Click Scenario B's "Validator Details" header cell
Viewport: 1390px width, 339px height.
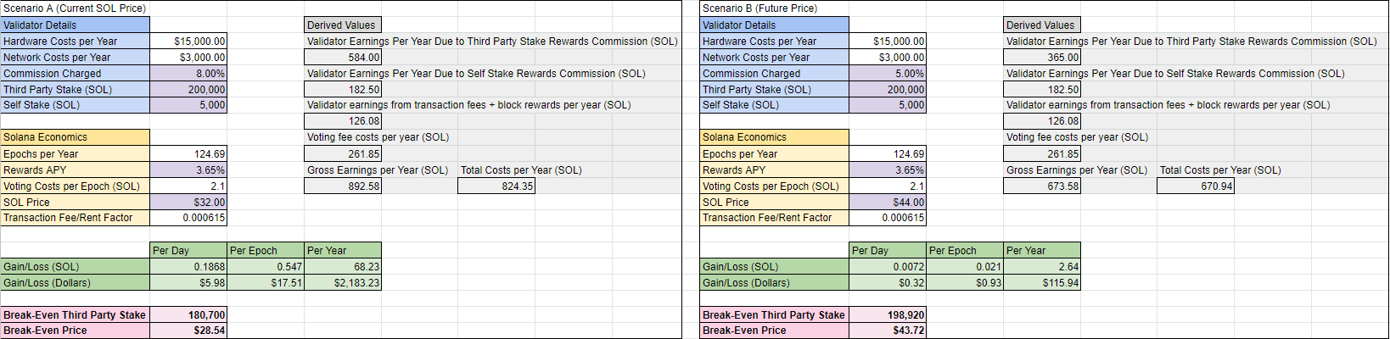point(774,25)
